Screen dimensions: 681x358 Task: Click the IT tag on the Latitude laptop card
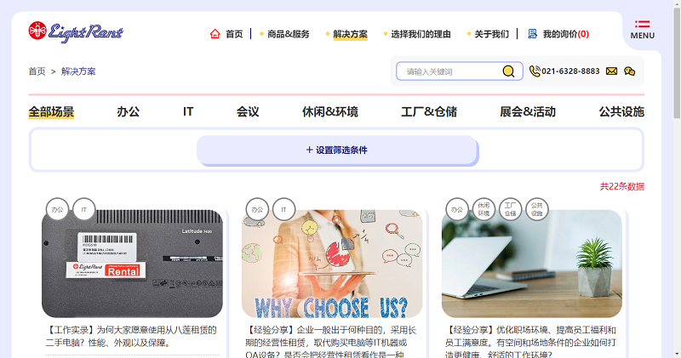(x=83, y=209)
